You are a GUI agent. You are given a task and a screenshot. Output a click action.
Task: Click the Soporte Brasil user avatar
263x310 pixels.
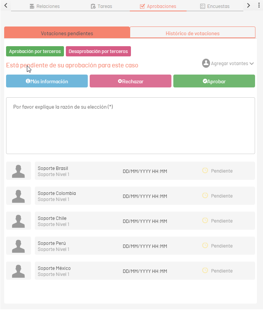coord(18,171)
